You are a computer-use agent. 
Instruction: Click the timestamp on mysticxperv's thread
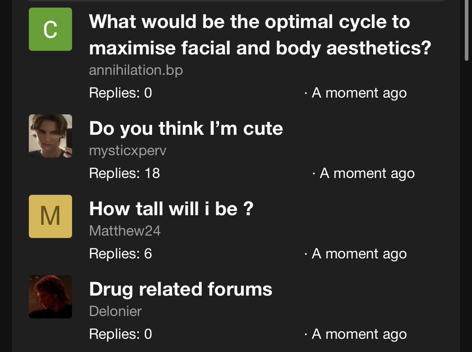[367, 173]
